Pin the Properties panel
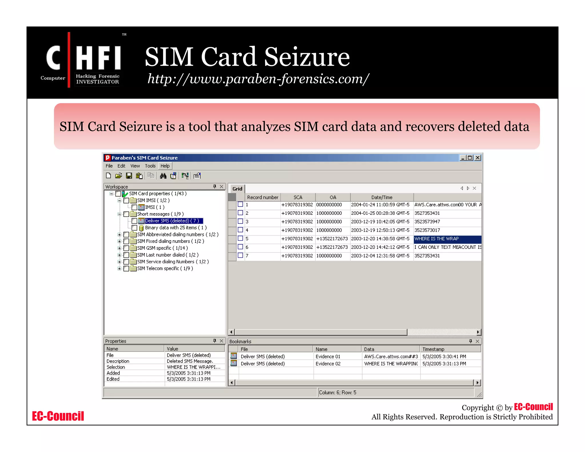The image size is (585, 452). [215, 341]
